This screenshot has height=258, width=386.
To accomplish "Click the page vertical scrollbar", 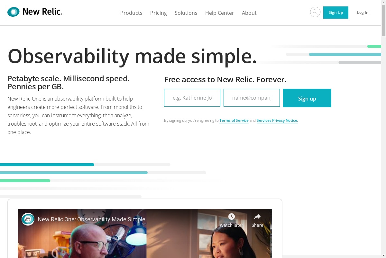I will point(383,129).
